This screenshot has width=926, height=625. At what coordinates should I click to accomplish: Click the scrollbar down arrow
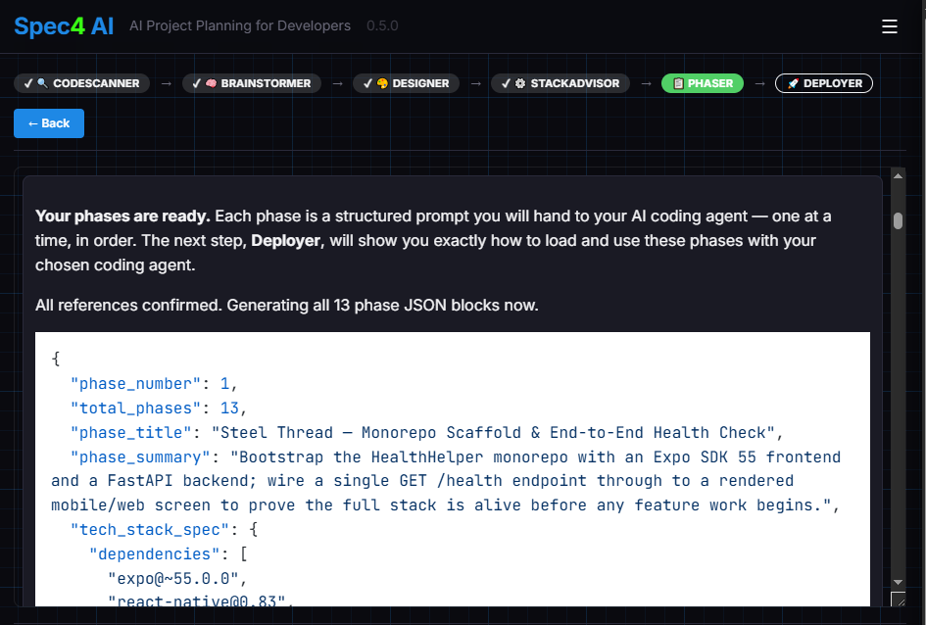[x=898, y=583]
